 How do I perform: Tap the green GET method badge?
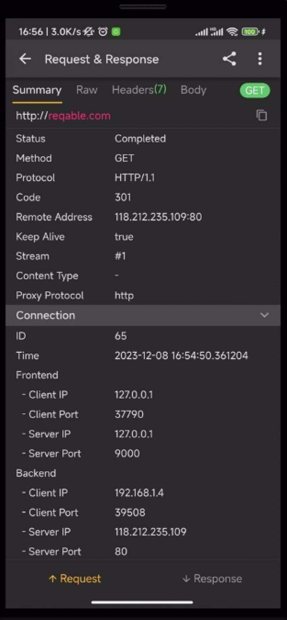coord(255,90)
